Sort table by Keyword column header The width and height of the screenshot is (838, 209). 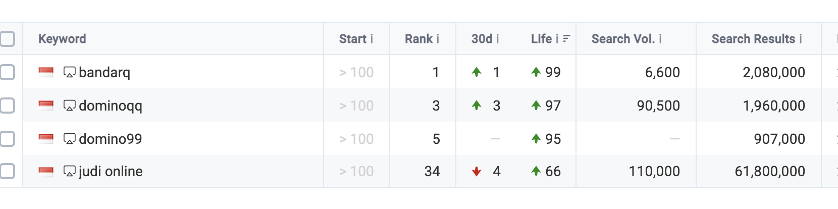pos(62,39)
